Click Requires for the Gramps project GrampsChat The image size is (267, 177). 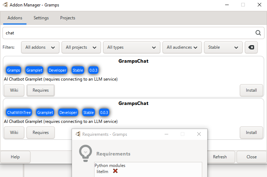click(x=40, y=90)
